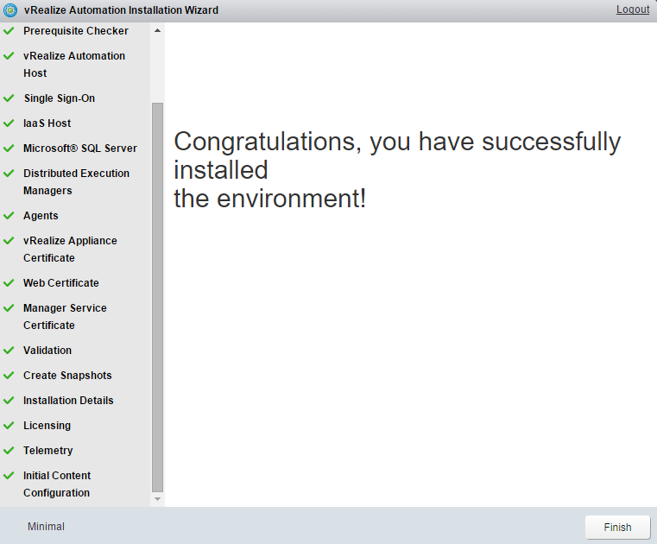Select the vRealize Automation Host step
This screenshot has height=544, width=657.
[x=73, y=65]
